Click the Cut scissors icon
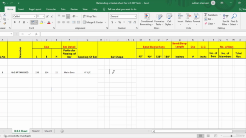This screenshot has width=246, height=138. click(x=5, y=15)
